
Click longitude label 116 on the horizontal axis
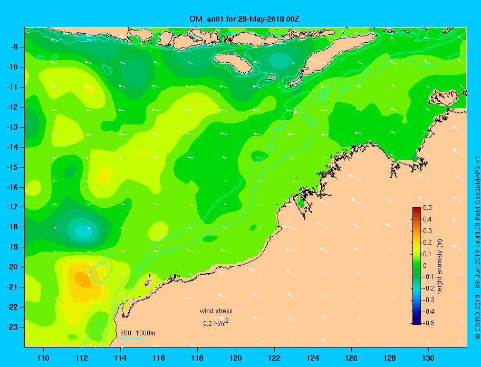pos(159,358)
